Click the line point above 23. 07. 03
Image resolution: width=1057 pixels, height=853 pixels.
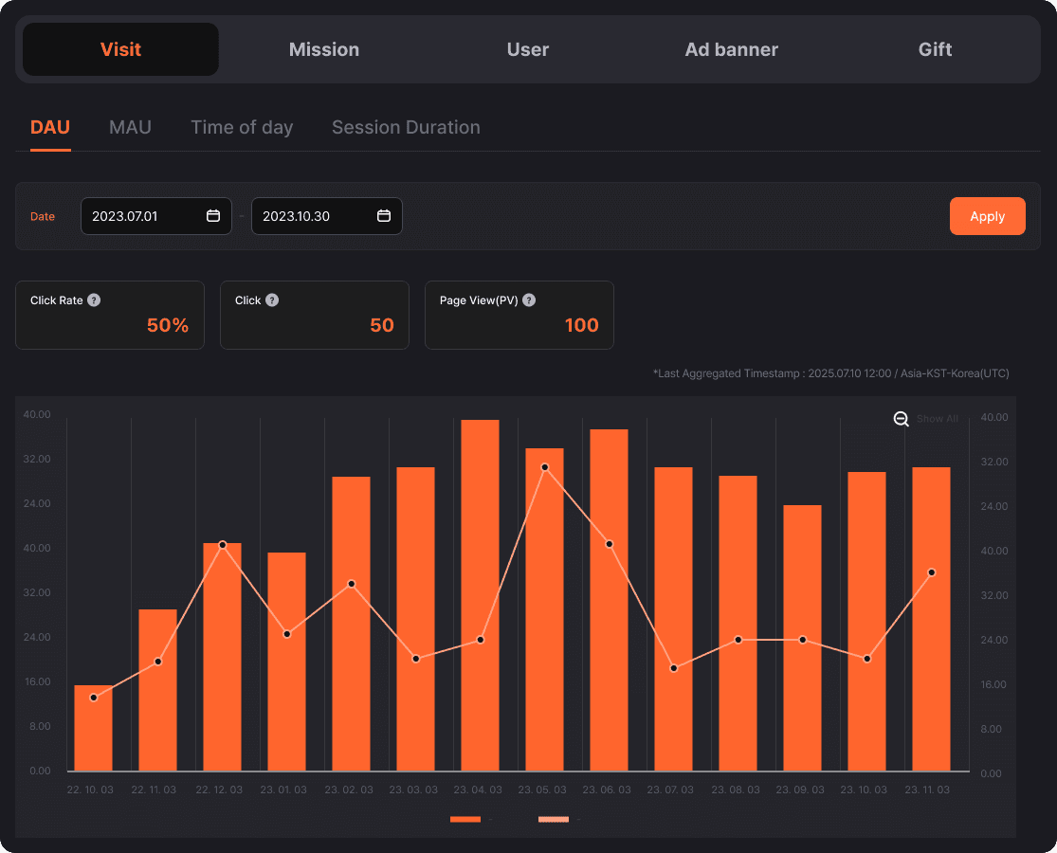point(673,668)
